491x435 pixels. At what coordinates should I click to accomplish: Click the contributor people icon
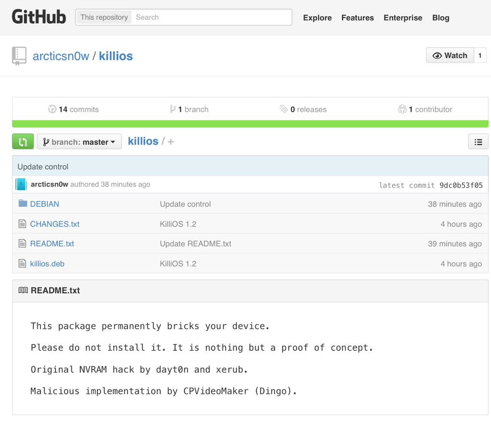[x=402, y=109]
